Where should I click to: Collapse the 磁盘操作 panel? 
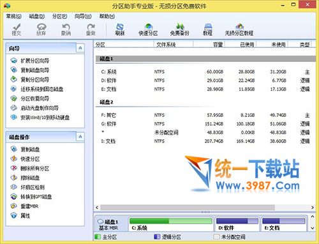click(x=80, y=137)
